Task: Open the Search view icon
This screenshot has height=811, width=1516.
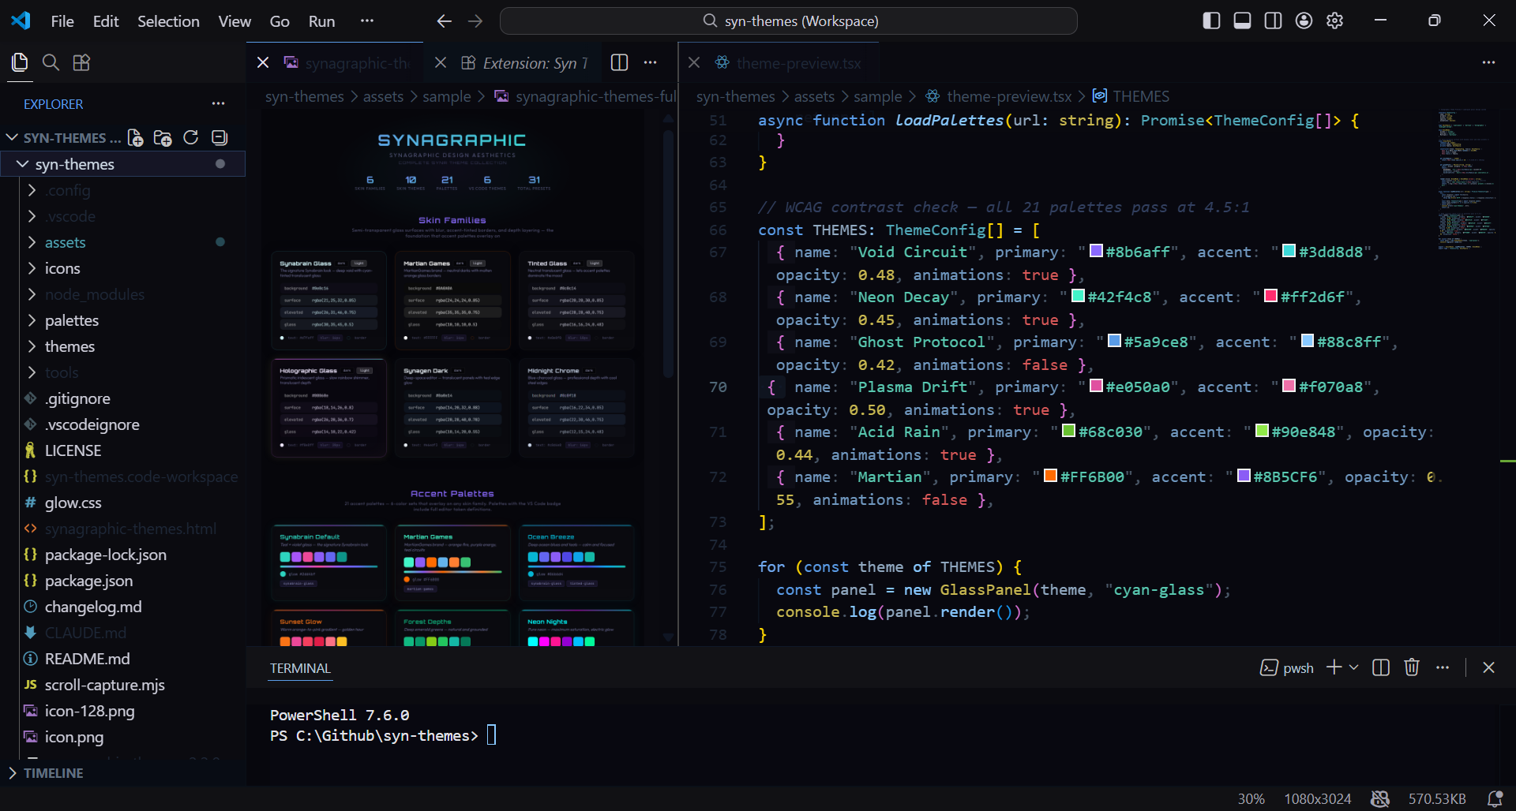Action: click(x=51, y=62)
